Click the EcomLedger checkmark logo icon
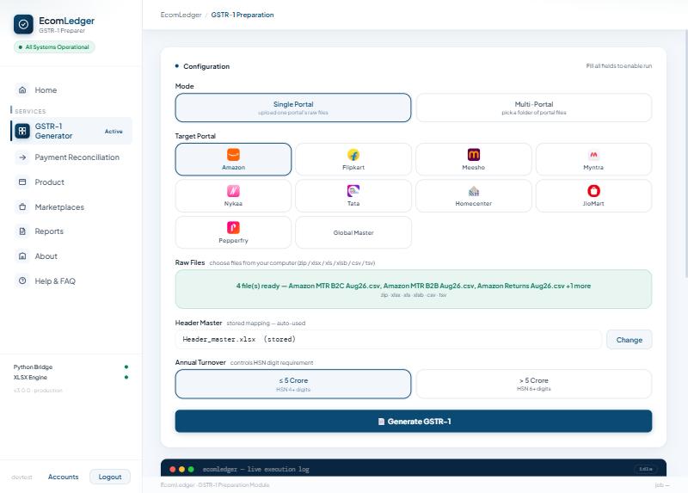Viewport: 688px width, 493px height. tap(23, 25)
